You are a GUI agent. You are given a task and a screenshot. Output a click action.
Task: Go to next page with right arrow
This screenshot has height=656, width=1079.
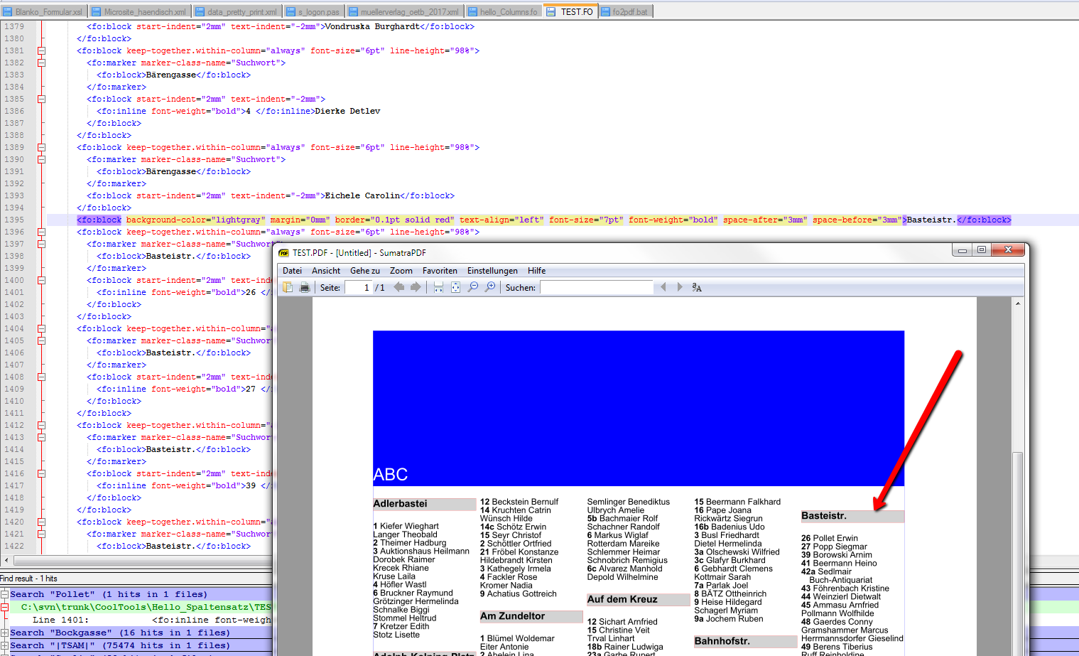[x=416, y=287]
